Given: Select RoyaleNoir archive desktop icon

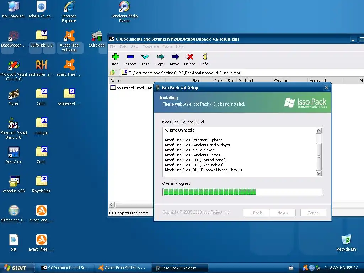Looking at the screenshot, I should pos(41,185).
